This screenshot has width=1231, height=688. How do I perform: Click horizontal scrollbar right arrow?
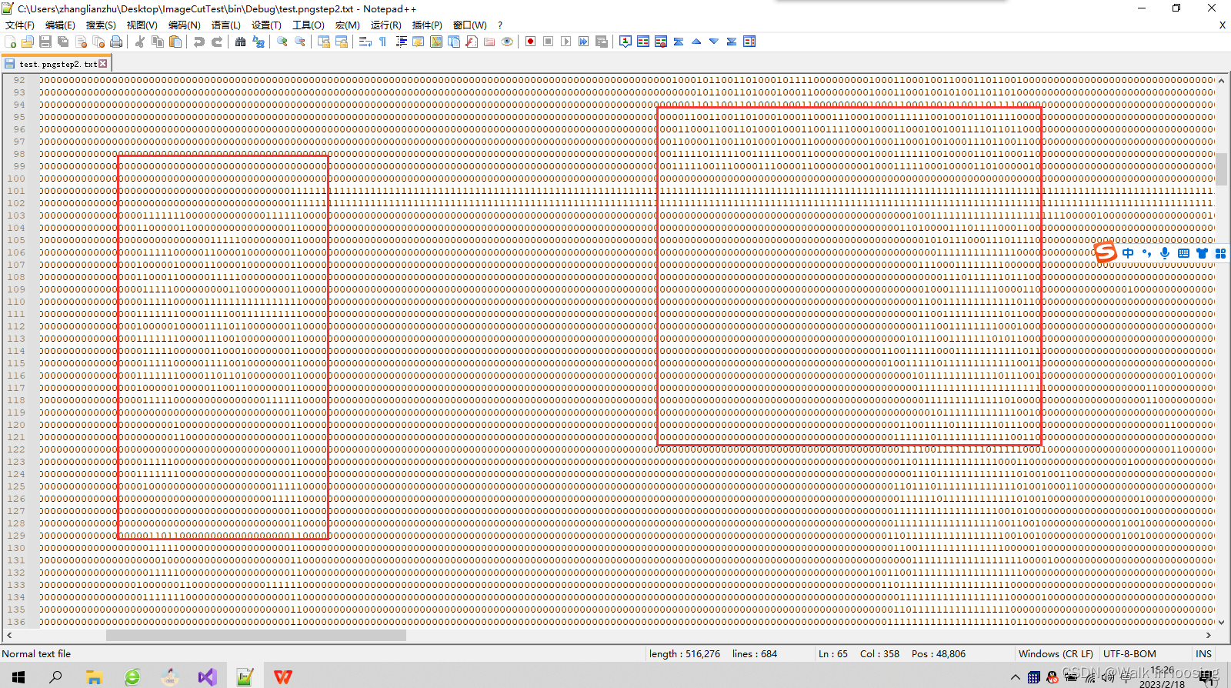pyautogui.click(x=1209, y=636)
